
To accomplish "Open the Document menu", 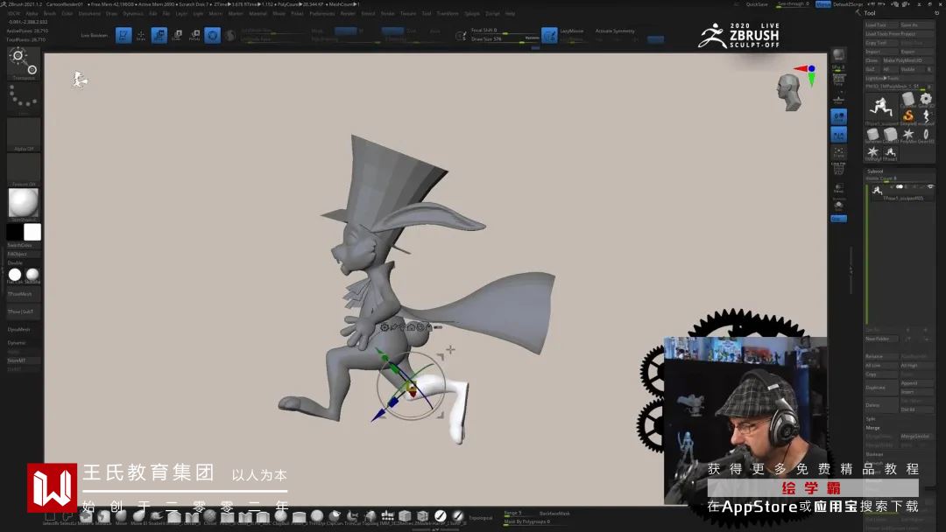I will point(90,13).
